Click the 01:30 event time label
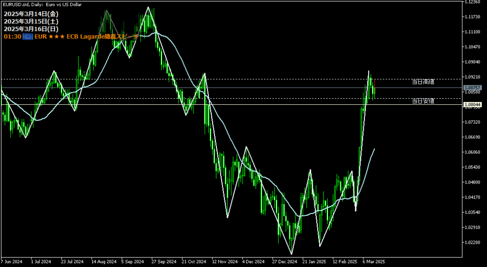The image size is (487, 267). tap(12, 36)
